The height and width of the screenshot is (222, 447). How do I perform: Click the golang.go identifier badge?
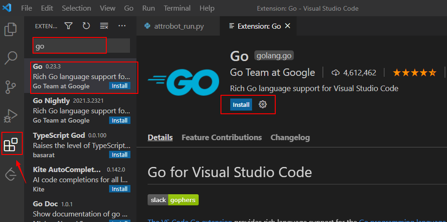tap(274, 56)
